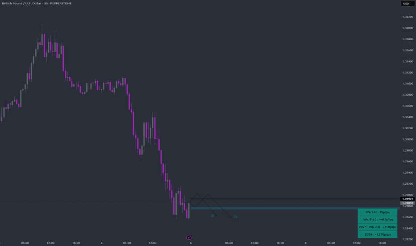Click arrowhead of projection path a
The height and width of the screenshot is (246, 416).
click(x=216, y=215)
